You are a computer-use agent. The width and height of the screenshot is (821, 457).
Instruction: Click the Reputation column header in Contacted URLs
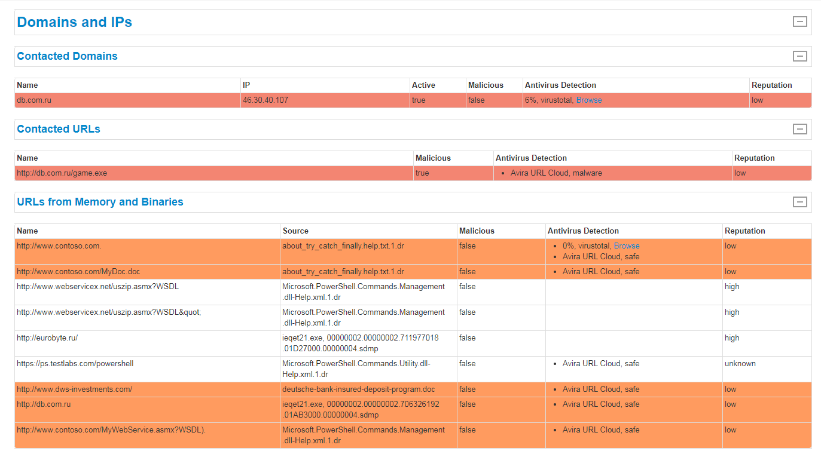tap(753, 158)
